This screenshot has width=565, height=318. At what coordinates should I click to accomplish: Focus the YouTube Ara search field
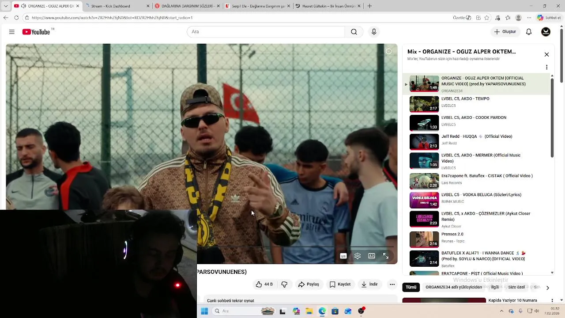coord(266,32)
